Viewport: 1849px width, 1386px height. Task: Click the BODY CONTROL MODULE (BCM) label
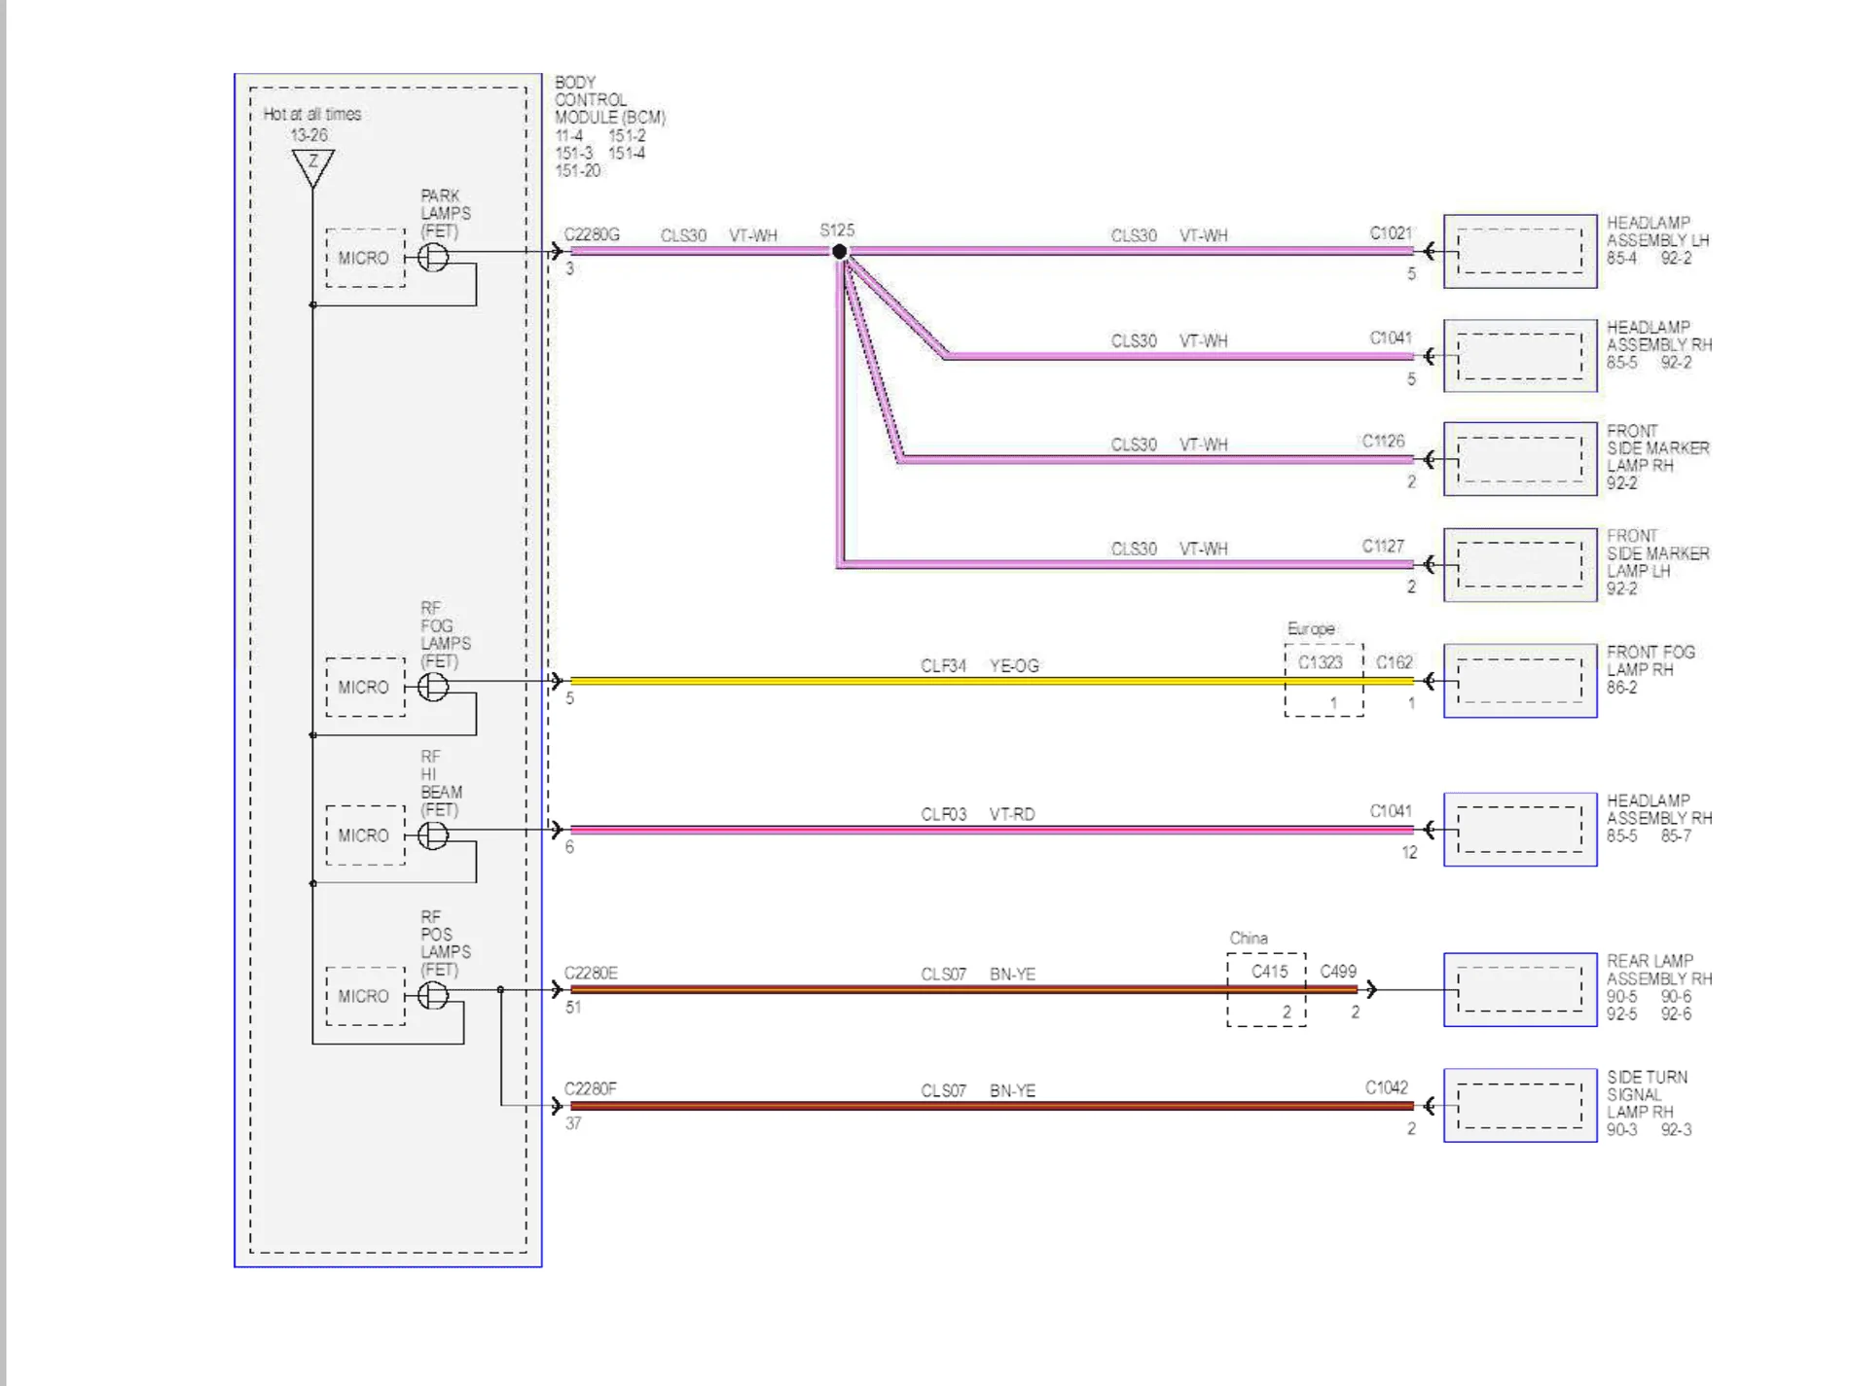(610, 100)
